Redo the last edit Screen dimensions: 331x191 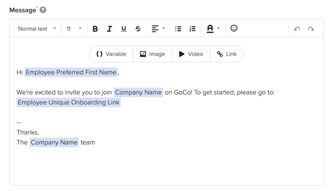tap(311, 29)
